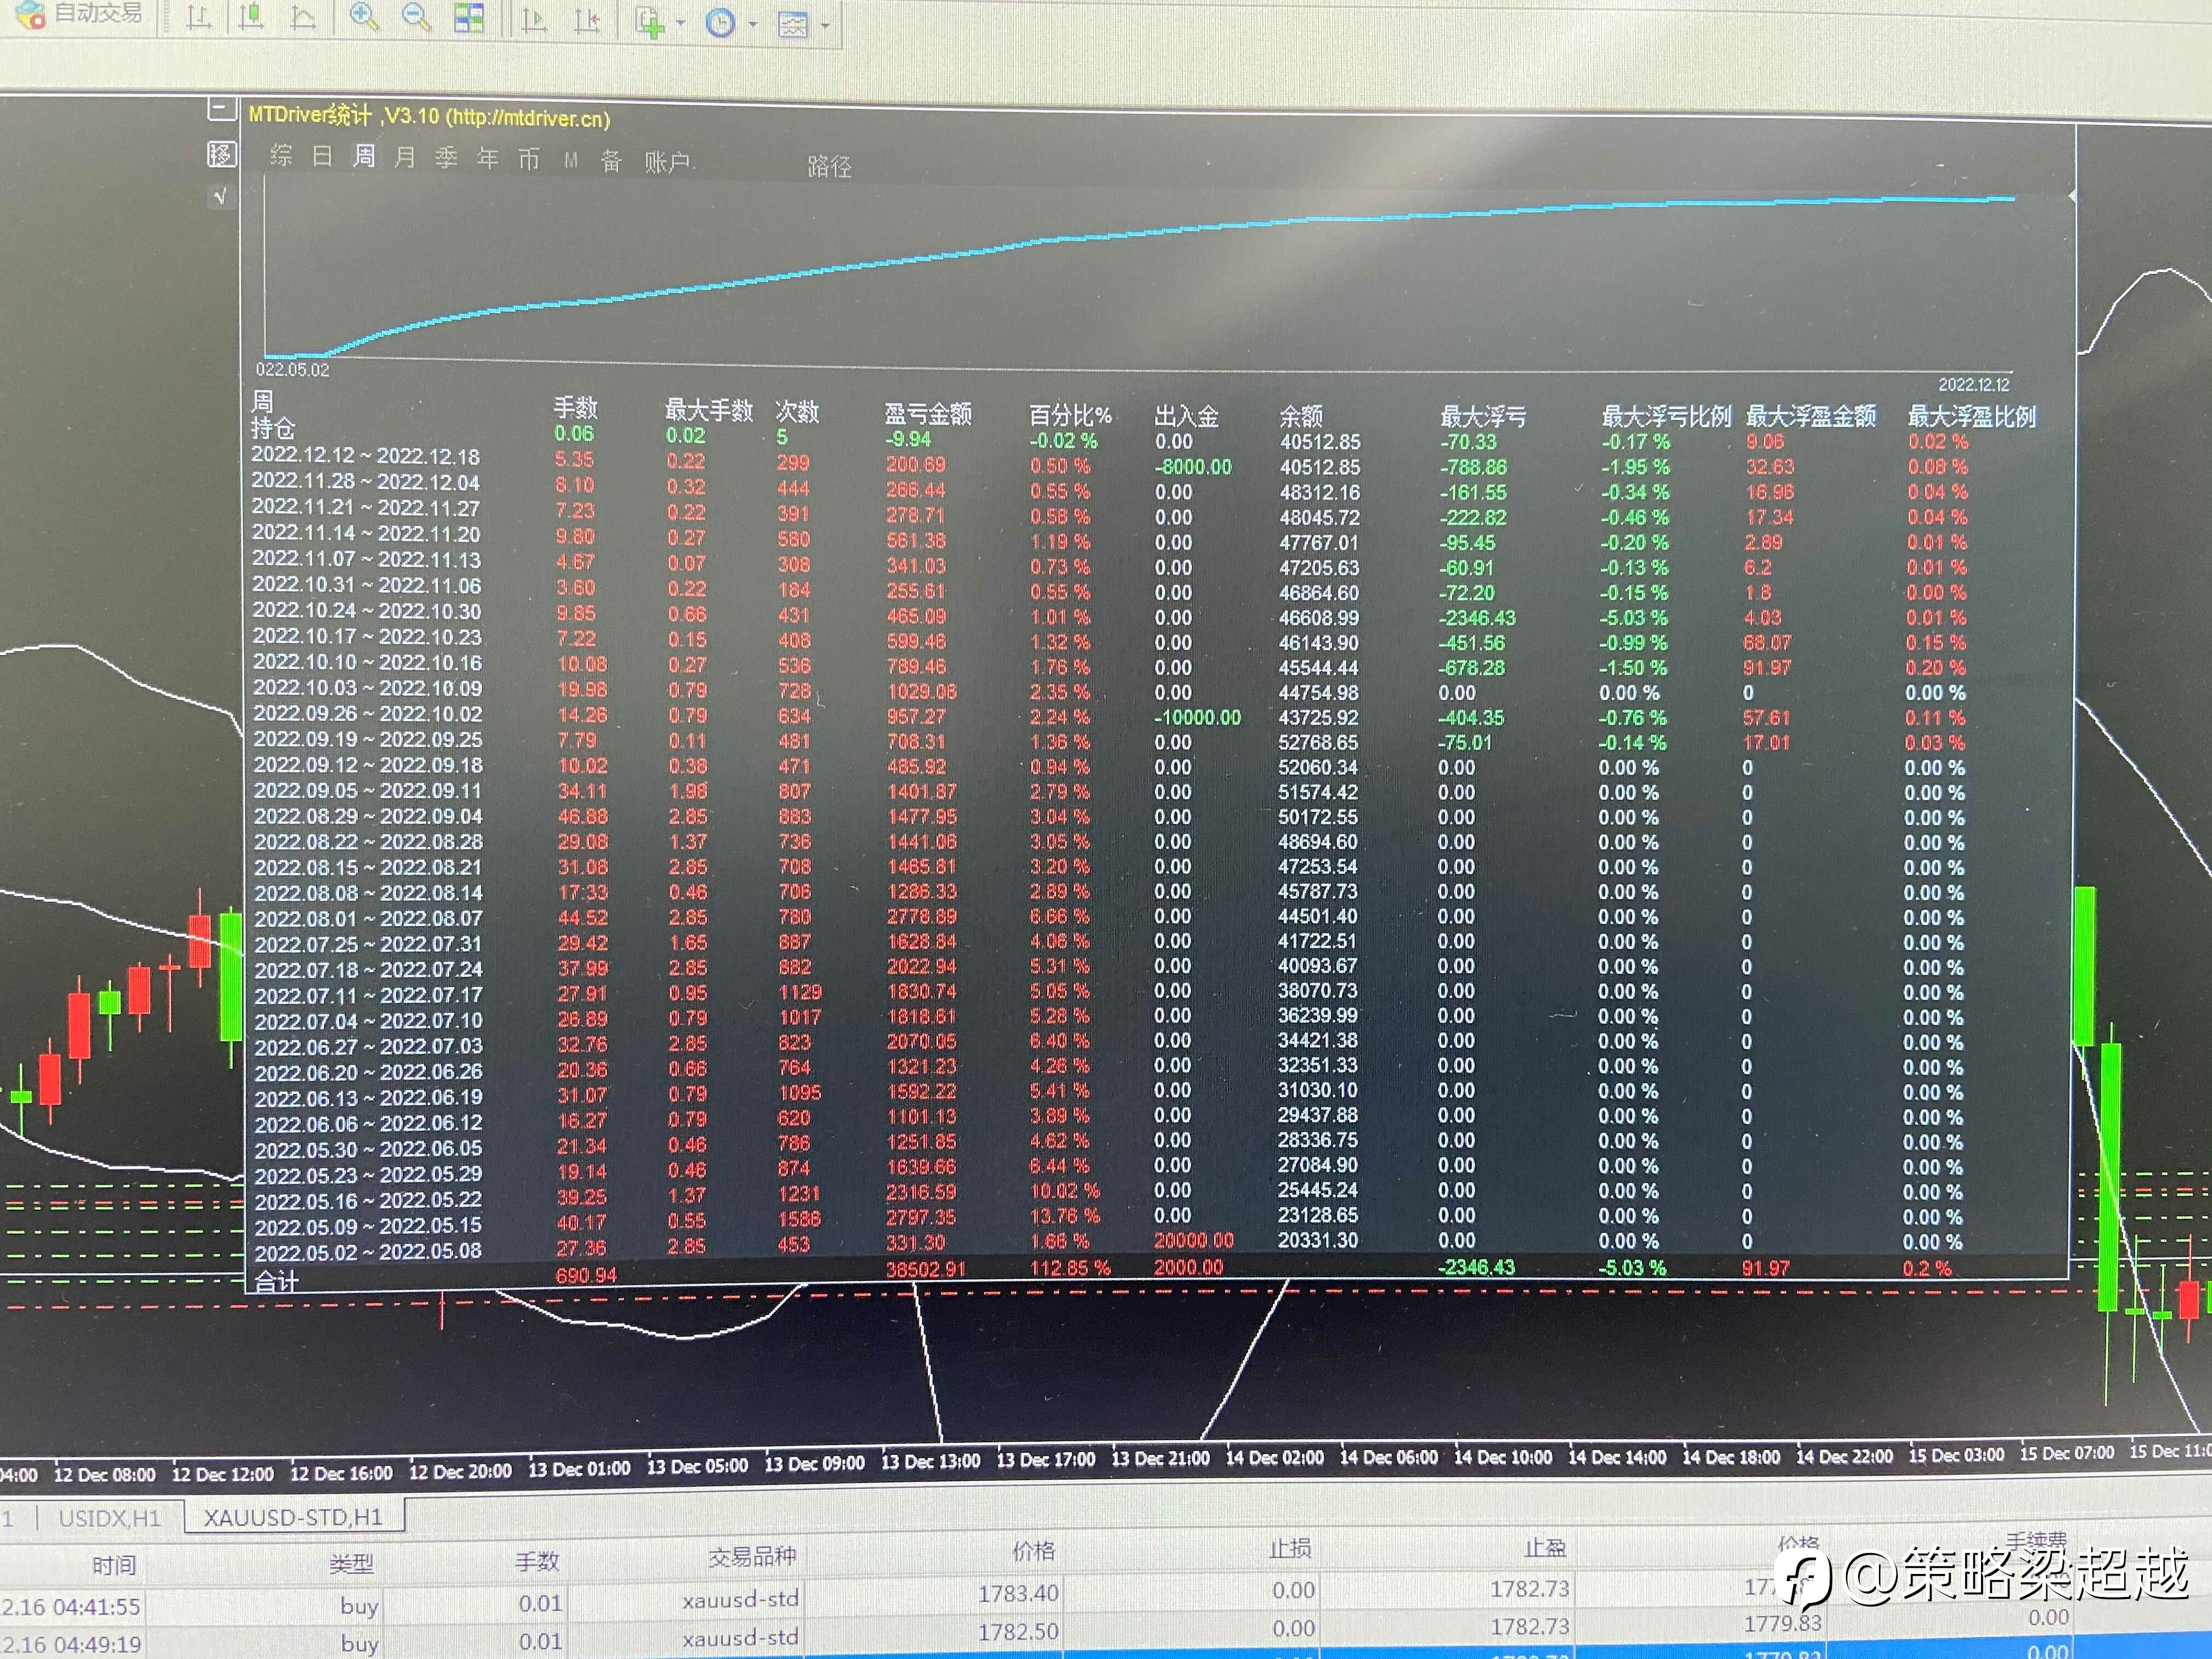The height and width of the screenshot is (1659, 2212).
Task: Open the 账户 account tab
Action: point(667,162)
